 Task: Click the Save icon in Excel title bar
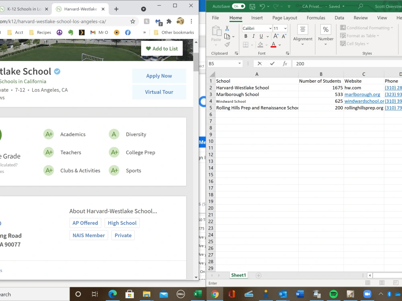252,6
